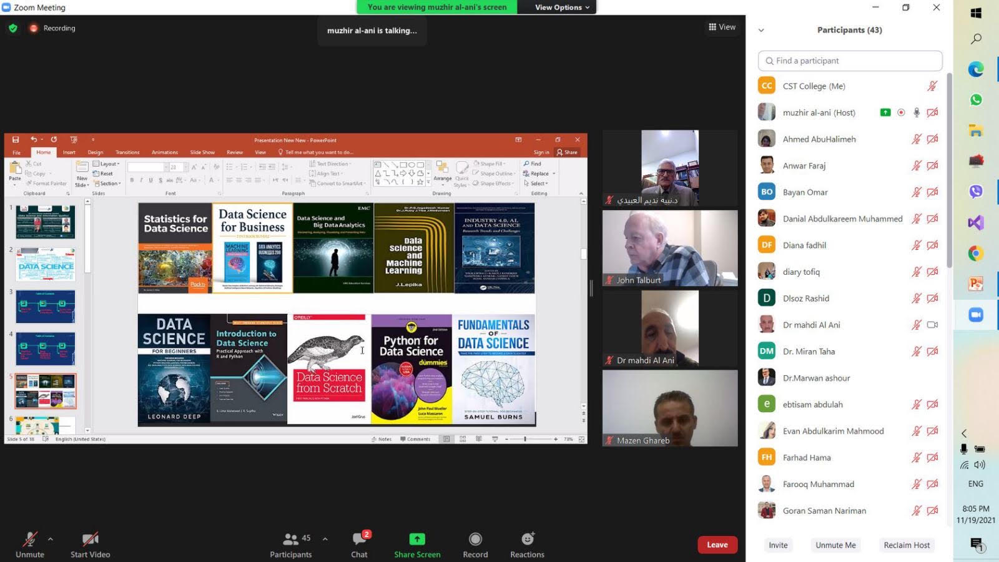Click the View grid layout button
The height and width of the screenshot is (562, 999).
point(722,27)
